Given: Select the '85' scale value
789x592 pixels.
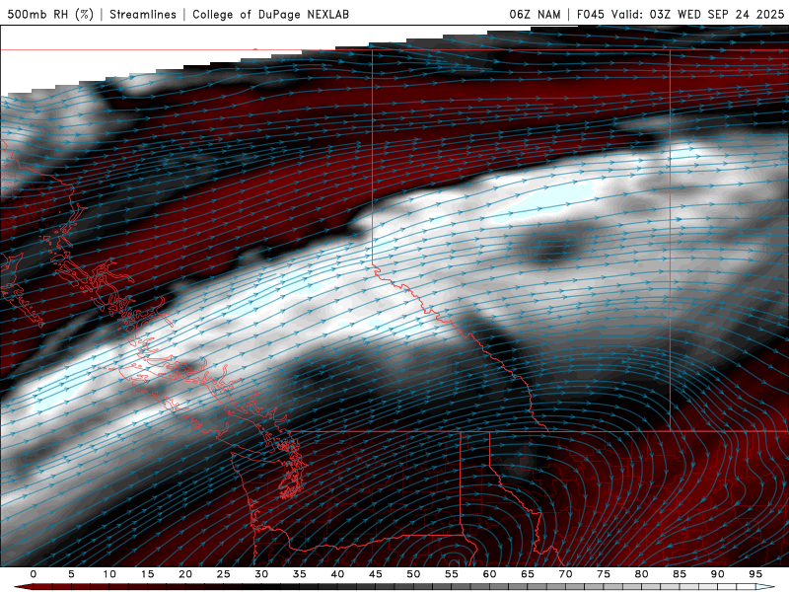Looking at the screenshot, I should (680, 574).
